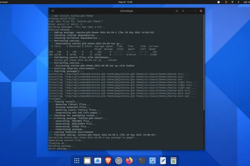Image resolution: width=250 pixels, height=166 pixels.
Task: Open the AQI indicator in top bar
Action: (x=247, y=2)
